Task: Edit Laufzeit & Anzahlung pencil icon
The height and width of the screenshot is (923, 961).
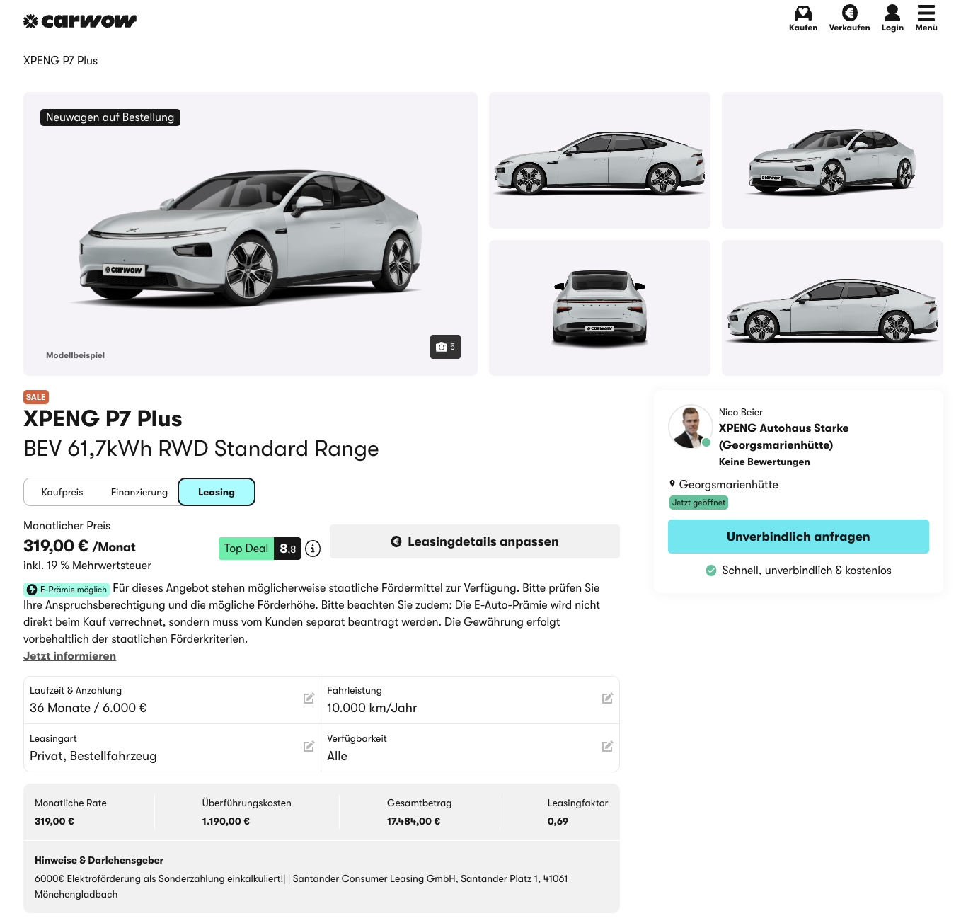Action: pyautogui.click(x=309, y=699)
